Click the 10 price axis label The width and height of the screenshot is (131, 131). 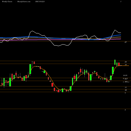pyautogui.click(x=126, y=90)
